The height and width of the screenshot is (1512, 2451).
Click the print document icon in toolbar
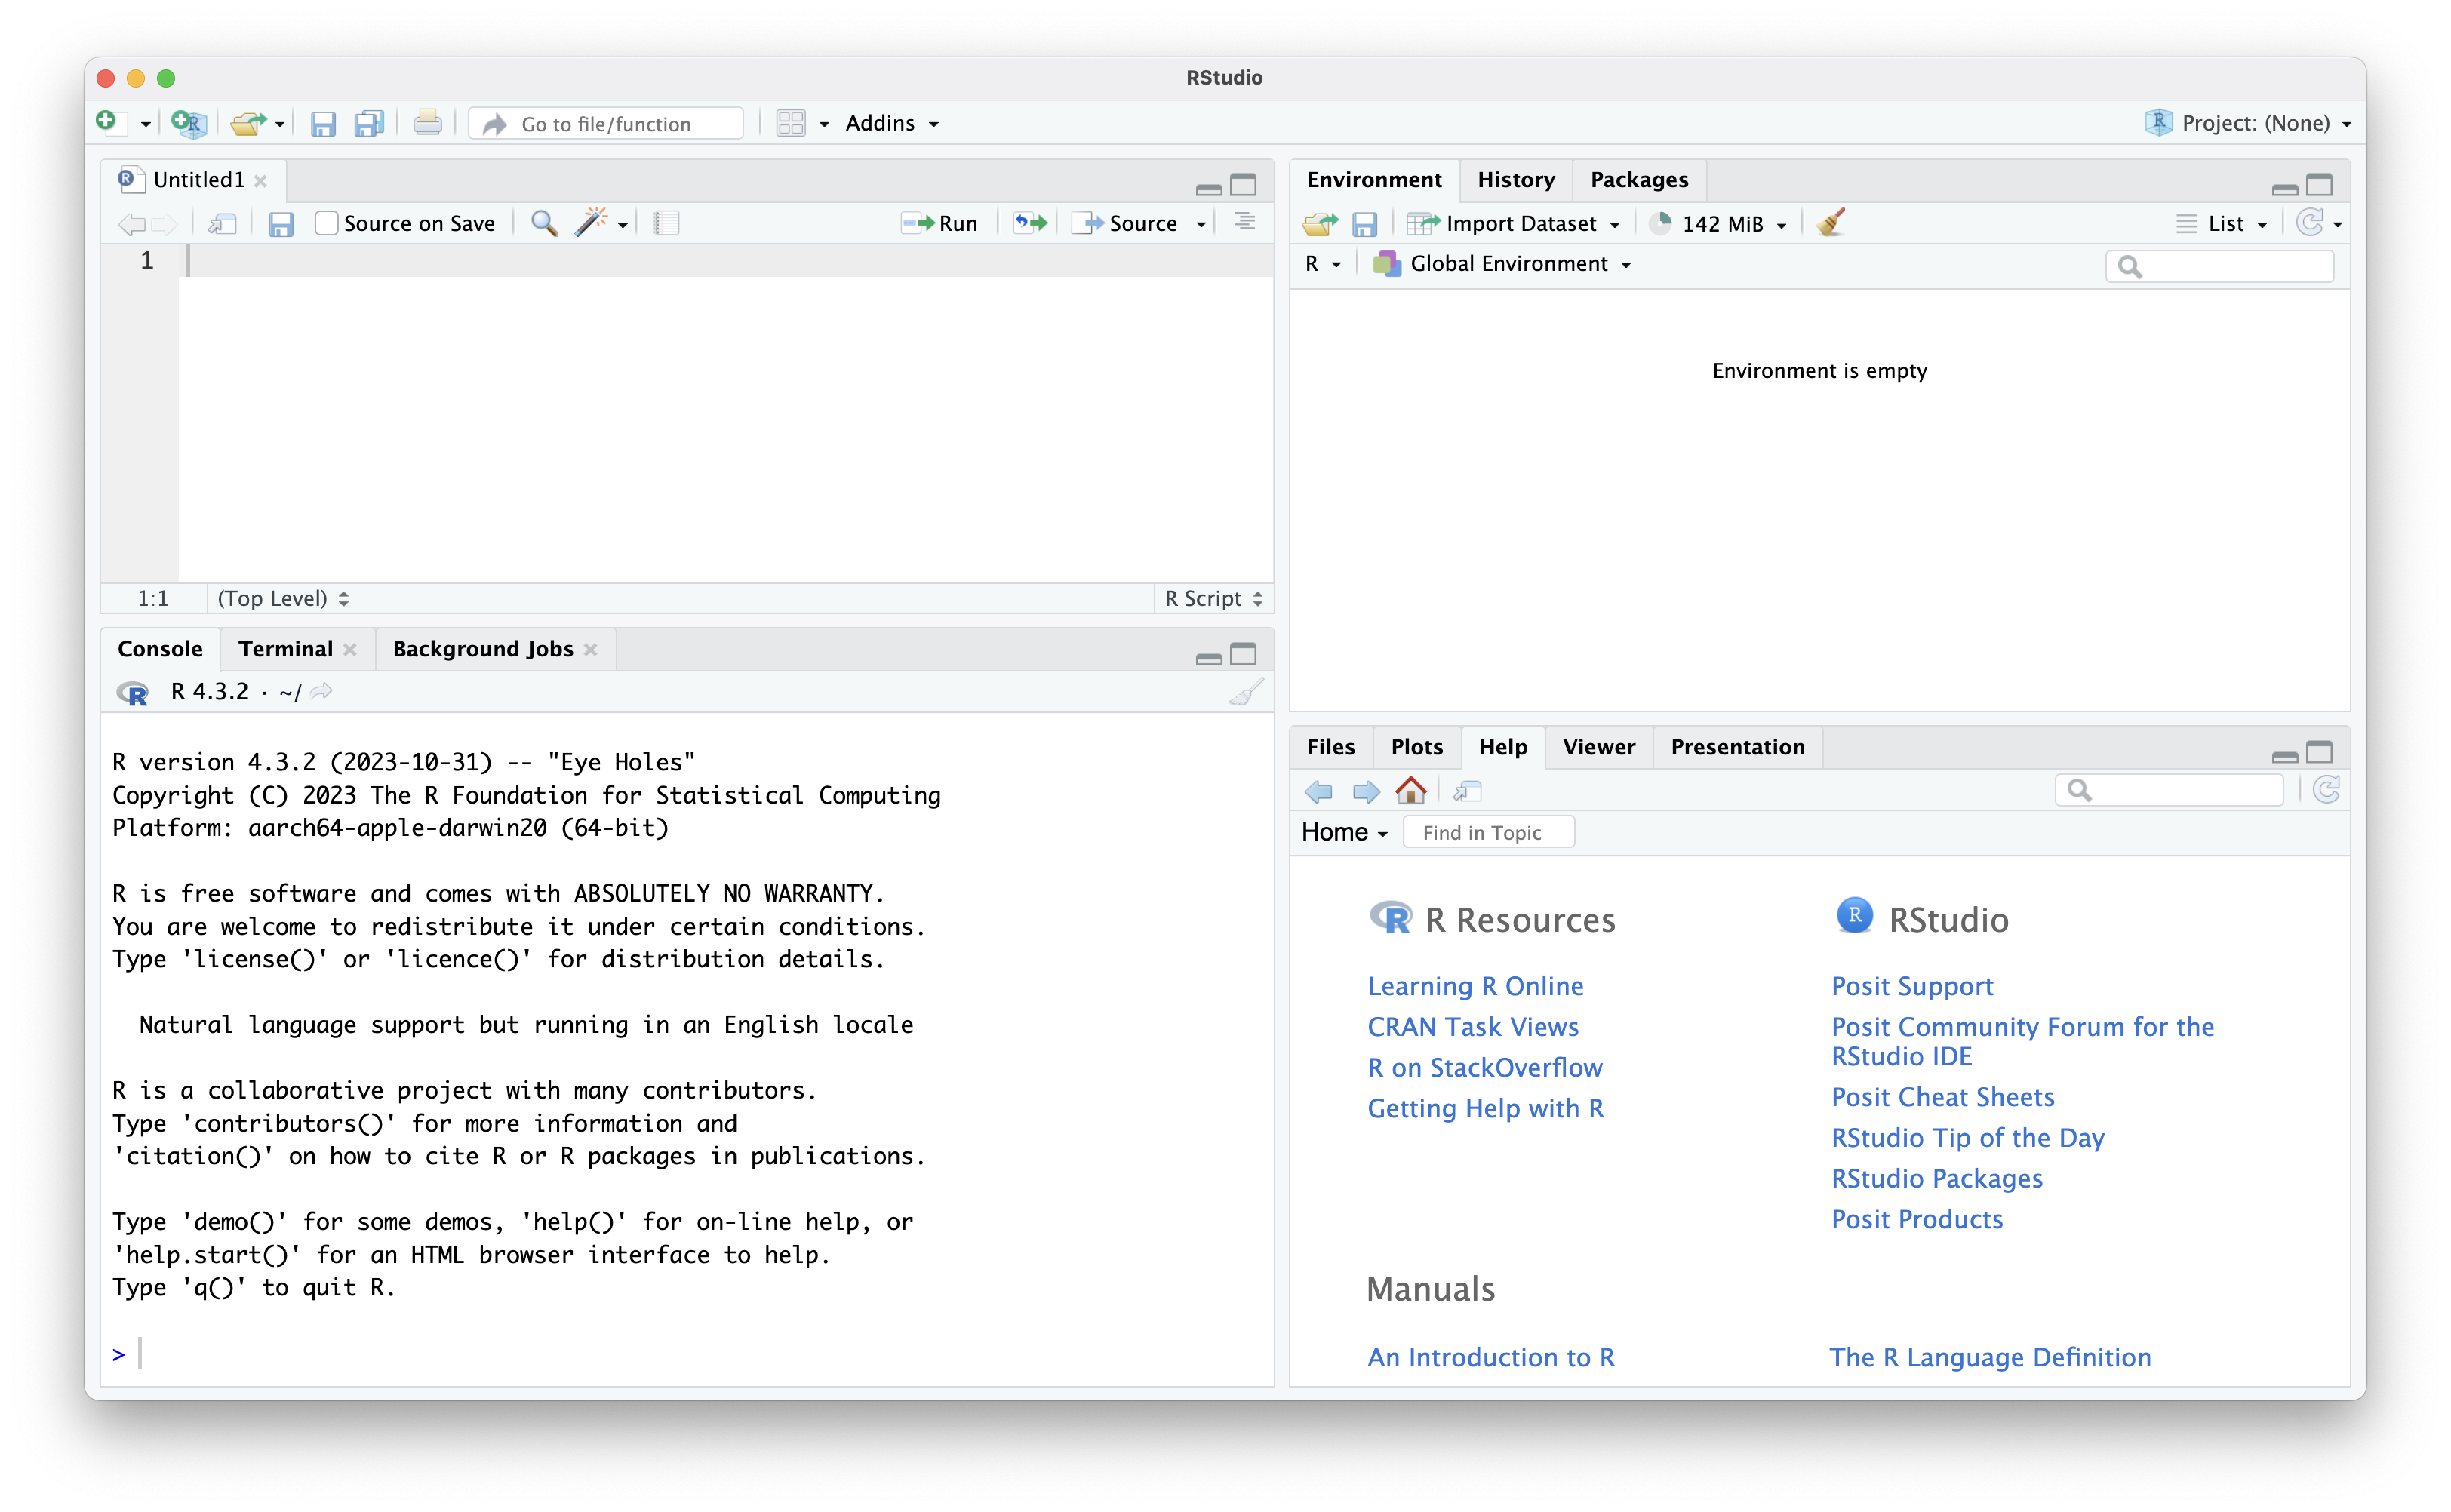pyautogui.click(x=427, y=123)
